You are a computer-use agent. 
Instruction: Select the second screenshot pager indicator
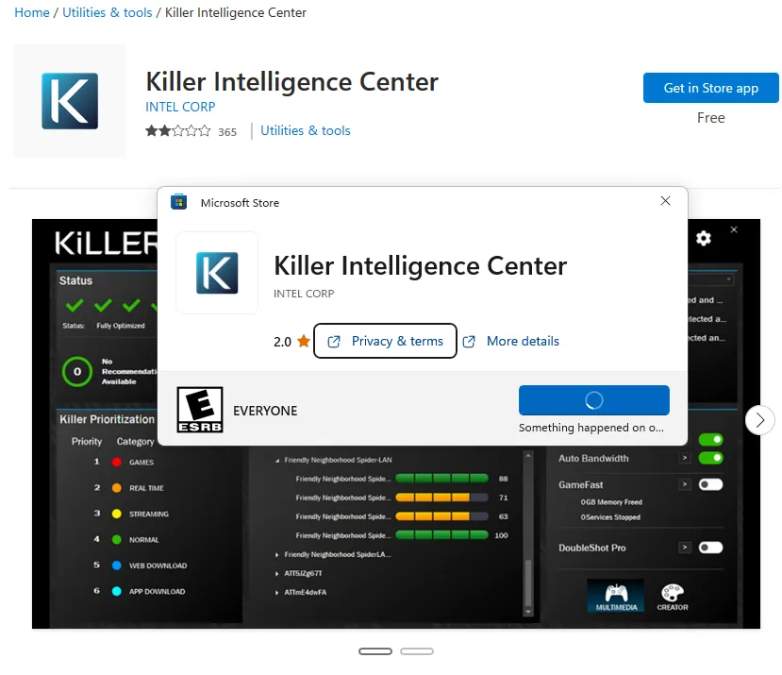tap(417, 651)
